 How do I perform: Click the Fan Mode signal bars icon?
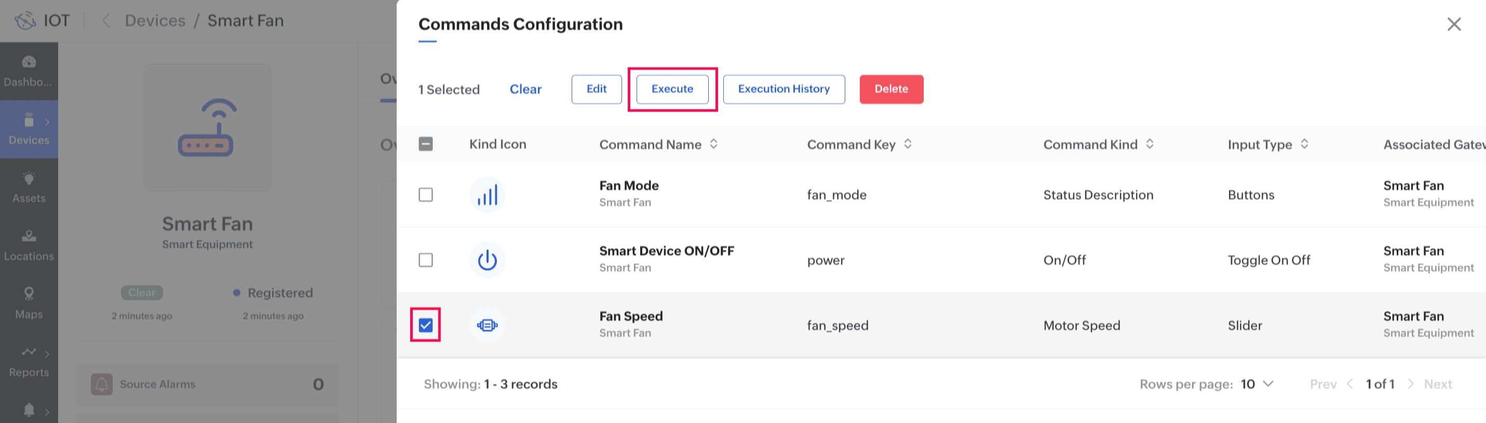(487, 195)
